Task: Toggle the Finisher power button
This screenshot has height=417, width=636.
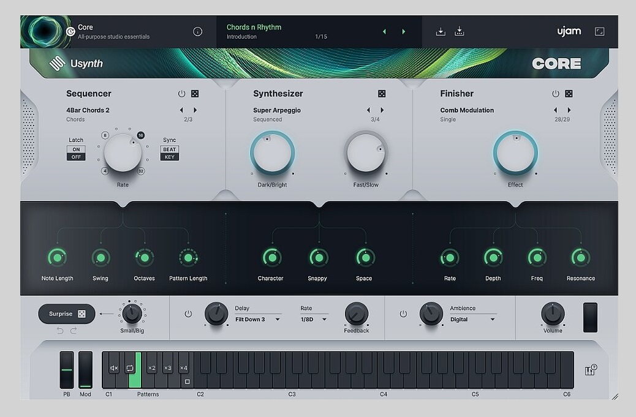Action: [x=556, y=94]
